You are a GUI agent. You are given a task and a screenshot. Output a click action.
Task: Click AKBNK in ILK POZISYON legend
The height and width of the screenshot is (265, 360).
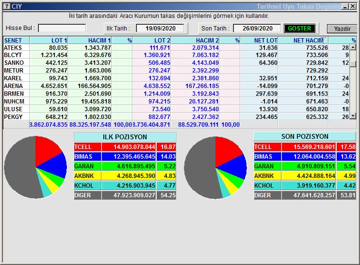(x=87, y=176)
